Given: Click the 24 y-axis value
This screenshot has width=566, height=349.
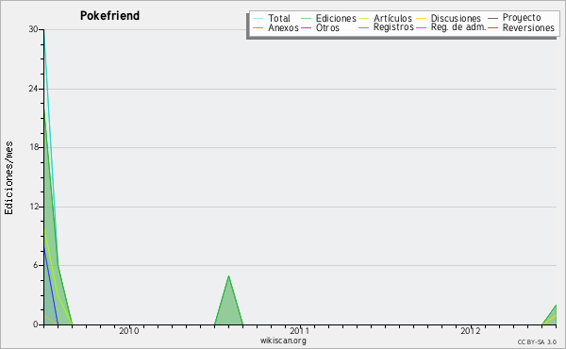Looking at the screenshot, I should [x=33, y=89].
